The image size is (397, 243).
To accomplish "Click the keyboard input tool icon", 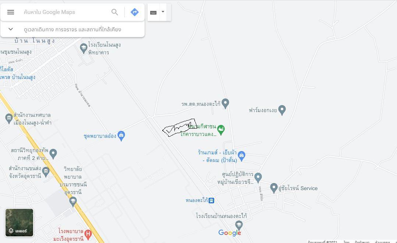I will click(x=153, y=12).
